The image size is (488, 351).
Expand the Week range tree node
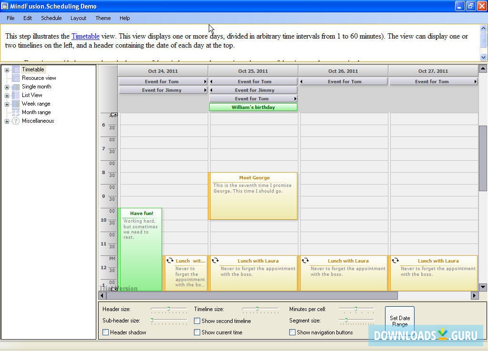pos(7,104)
